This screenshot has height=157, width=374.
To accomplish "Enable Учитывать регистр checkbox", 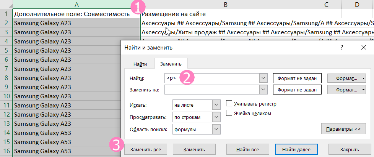I will [229, 104].
